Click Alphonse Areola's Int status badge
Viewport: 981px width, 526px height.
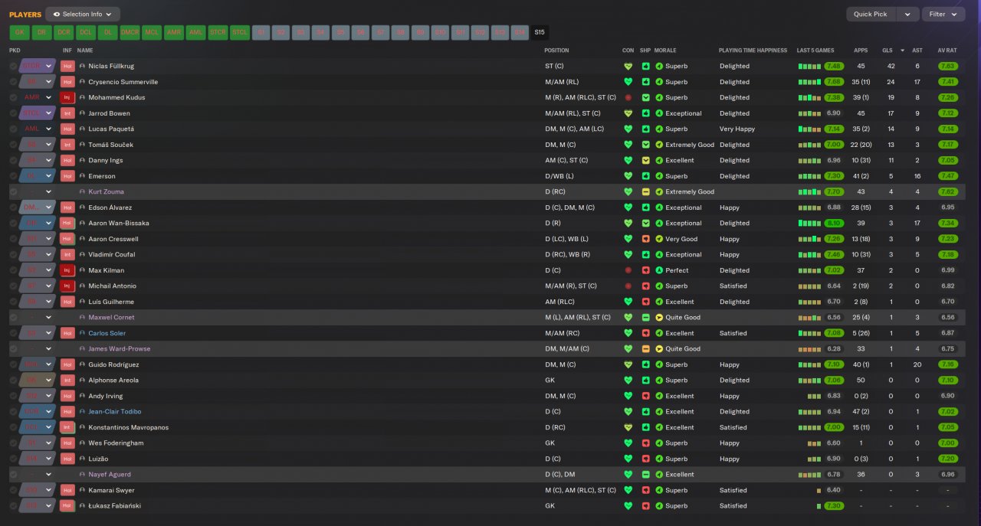67,380
